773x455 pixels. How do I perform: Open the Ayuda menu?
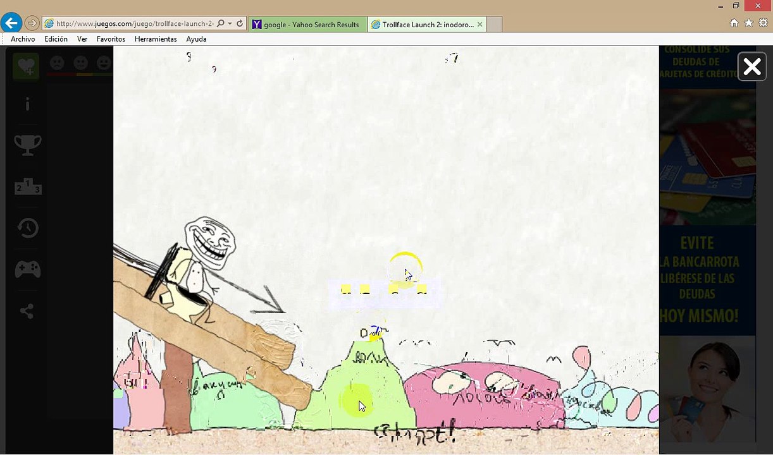(x=196, y=39)
